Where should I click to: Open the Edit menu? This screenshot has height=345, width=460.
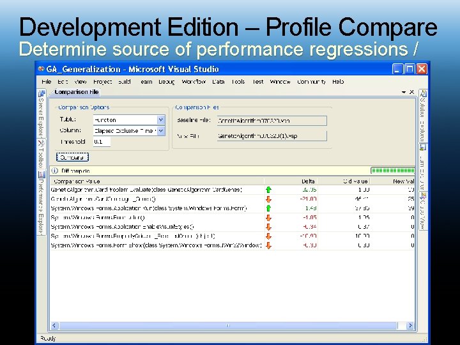63,82
